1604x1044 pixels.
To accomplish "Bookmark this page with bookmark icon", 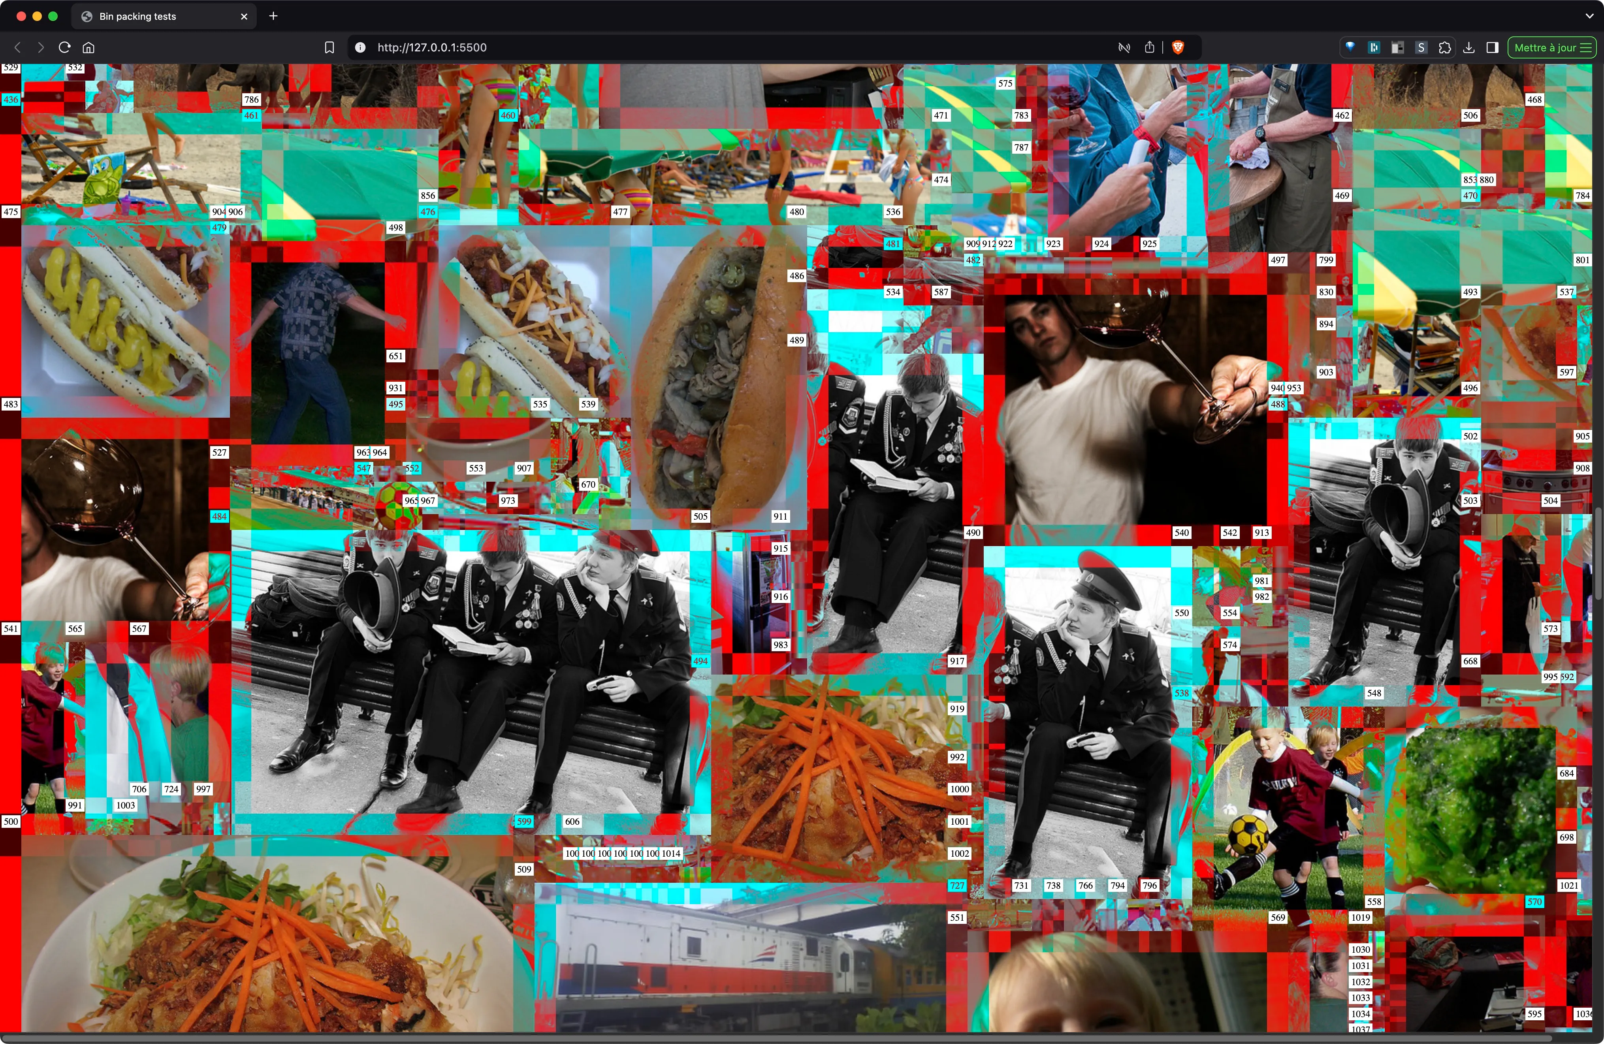I will (329, 47).
